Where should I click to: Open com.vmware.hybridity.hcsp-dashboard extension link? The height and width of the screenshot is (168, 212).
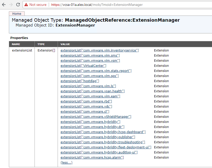point(103,132)
